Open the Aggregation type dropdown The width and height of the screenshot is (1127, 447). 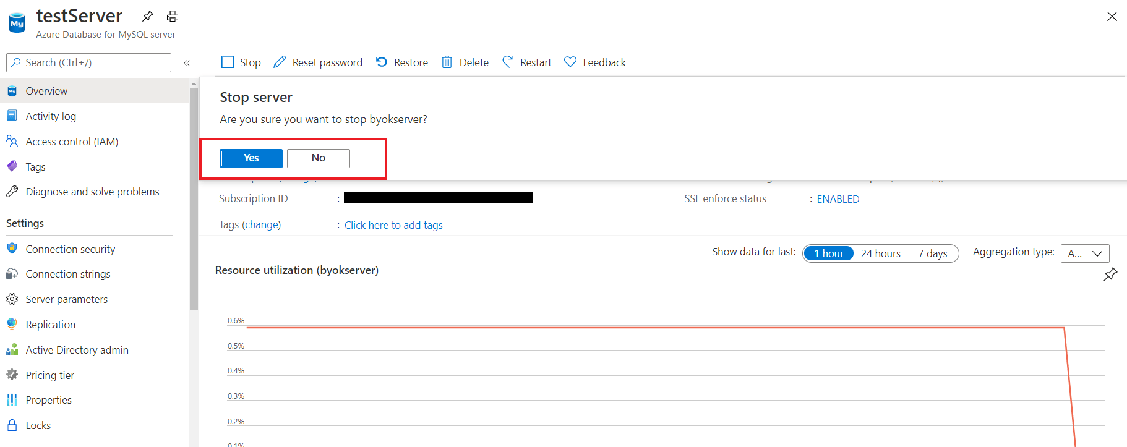1085,253
